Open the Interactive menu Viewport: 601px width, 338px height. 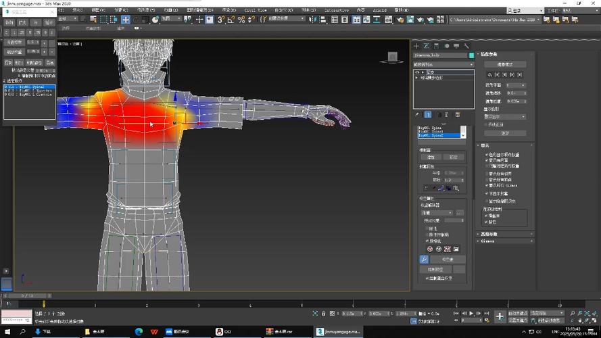coord(336,10)
